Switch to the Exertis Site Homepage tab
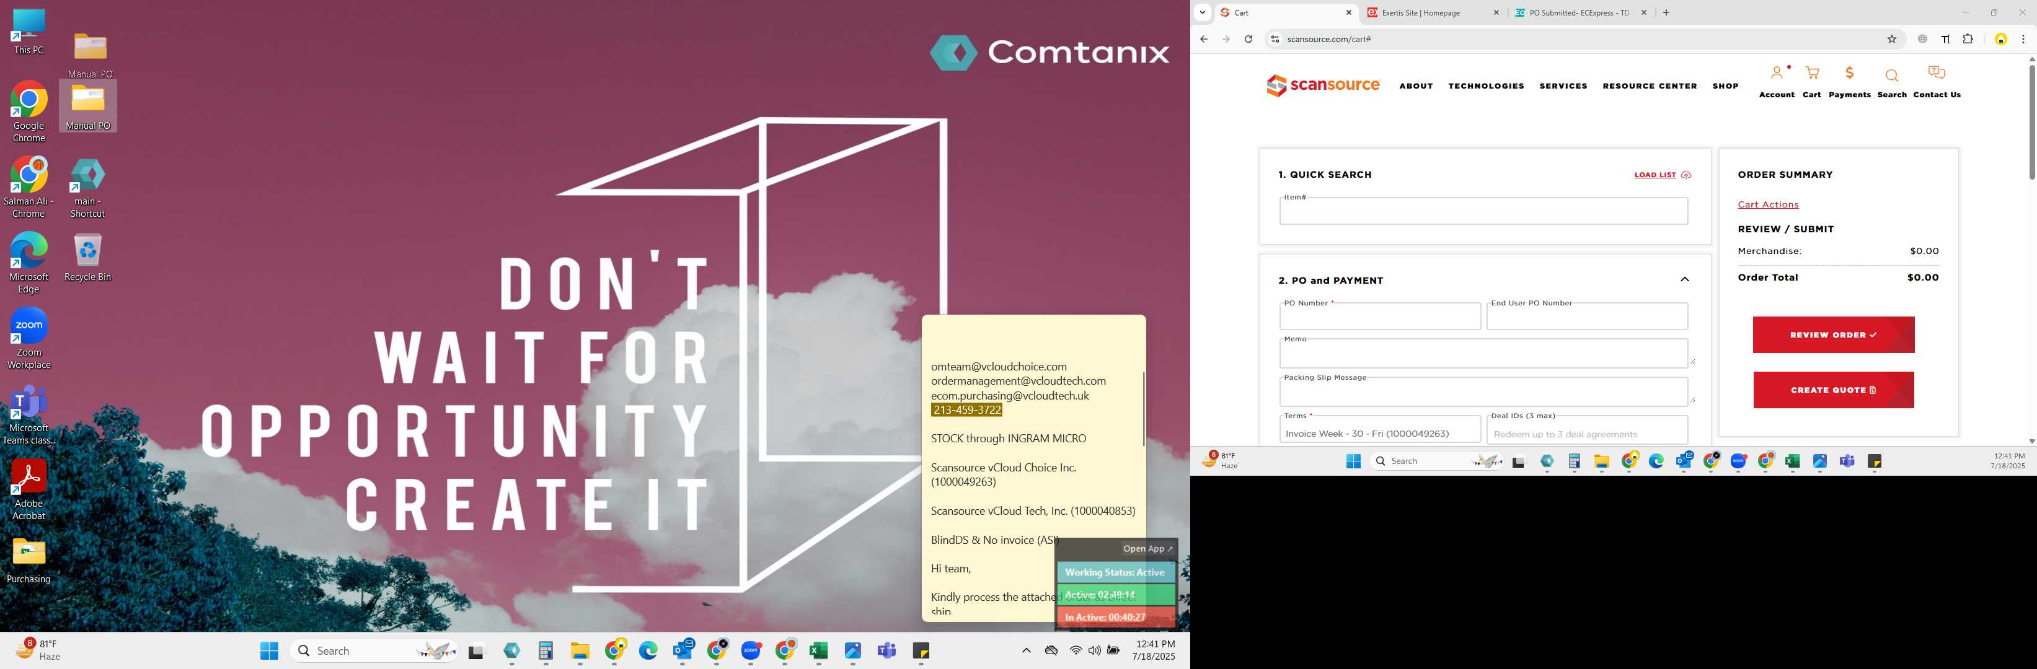Image resolution: width=2037 pixels, height=669 pixels. pyautogui.click(x=1432, y=12)
